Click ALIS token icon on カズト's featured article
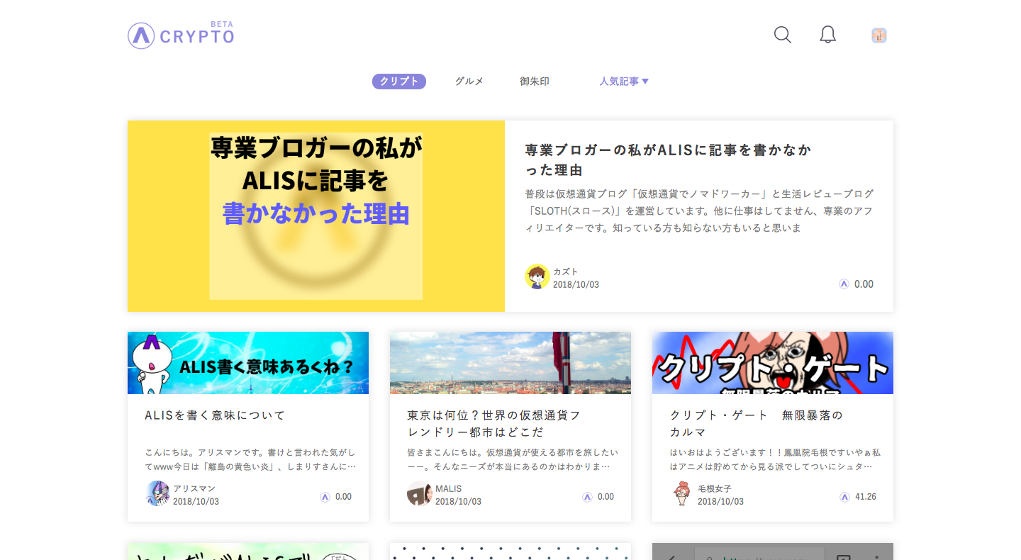Screen dimensions: 1021x560 tap(844, 284)
